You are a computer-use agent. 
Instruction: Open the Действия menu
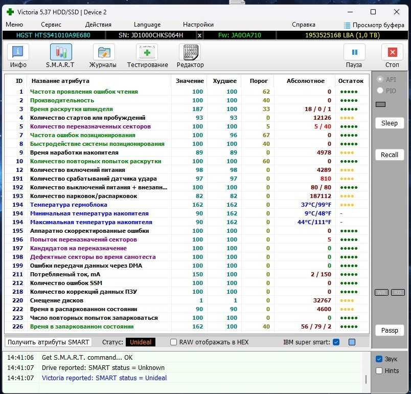tap(98, 25)
